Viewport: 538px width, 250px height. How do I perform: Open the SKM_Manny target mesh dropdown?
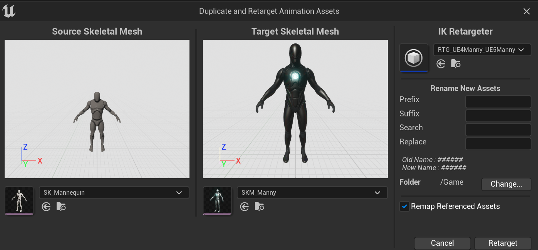pos(312,193)
